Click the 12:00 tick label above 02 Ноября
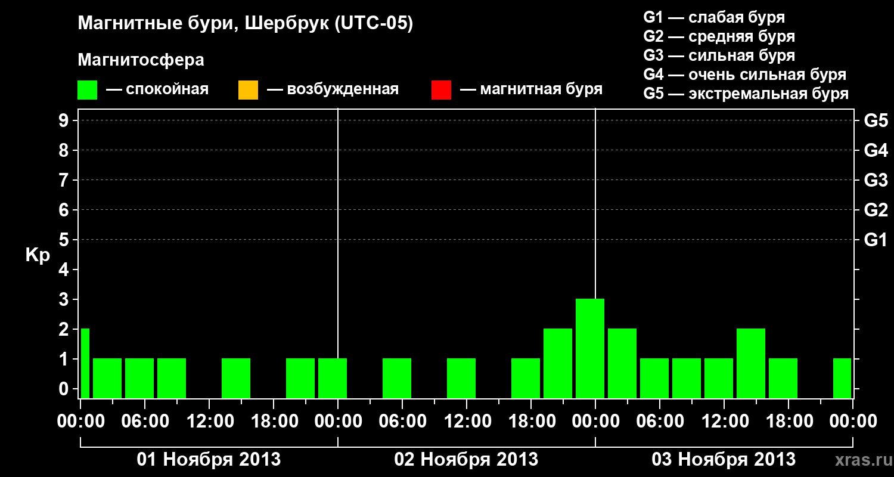The width and height of the screenshot is (894, 477). [467, 421]
